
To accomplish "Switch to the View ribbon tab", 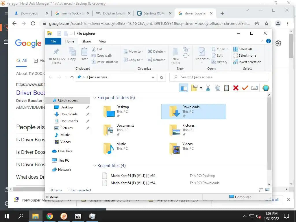I will tap(103, 41).
